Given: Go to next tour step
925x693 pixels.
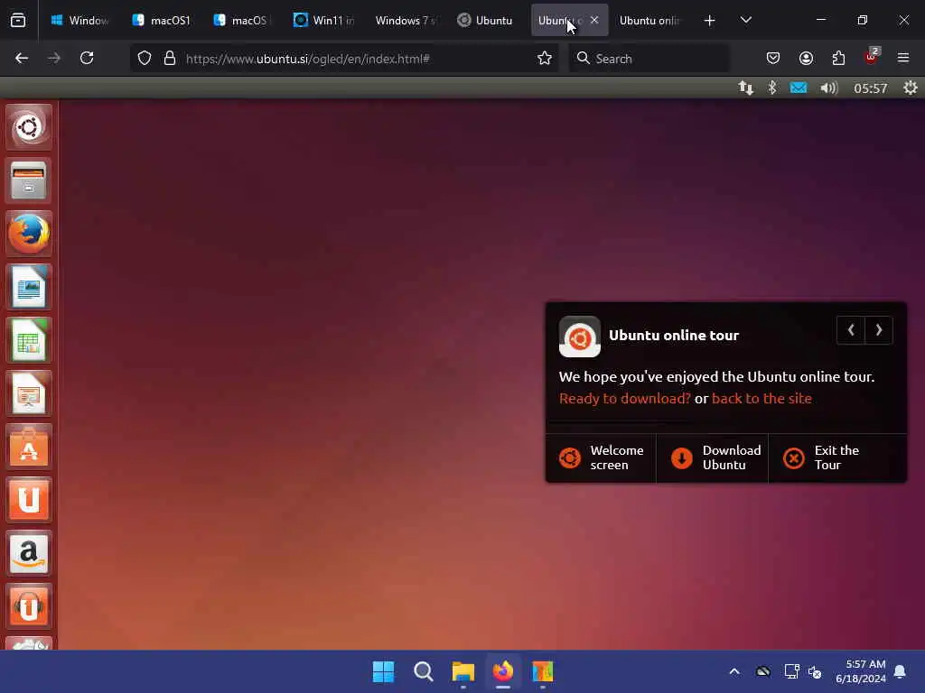Looking at the screenshot, I should coord(878,330).
